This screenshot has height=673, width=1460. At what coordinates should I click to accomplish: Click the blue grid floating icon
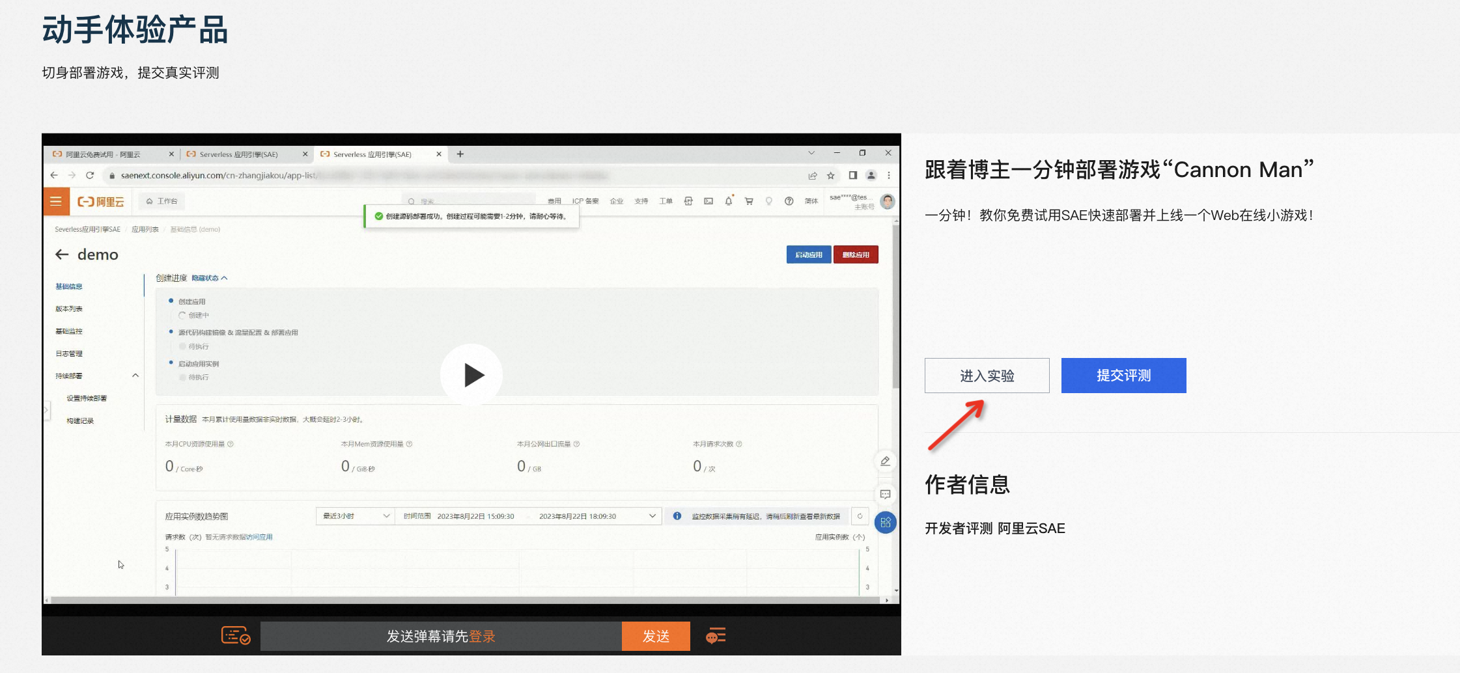click(886, 523)
